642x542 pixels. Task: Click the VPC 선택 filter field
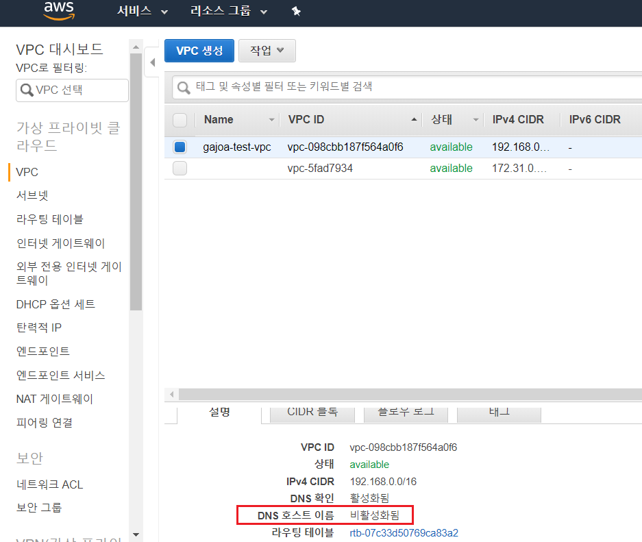[x=72, y=90]
